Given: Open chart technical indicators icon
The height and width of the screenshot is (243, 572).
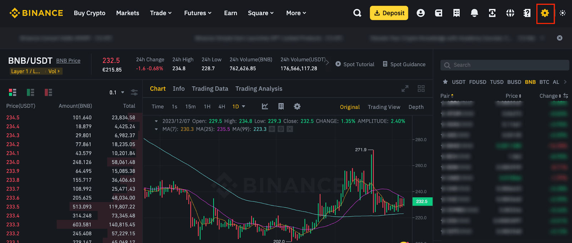Looking at the screenshot, I should [265, 107].
